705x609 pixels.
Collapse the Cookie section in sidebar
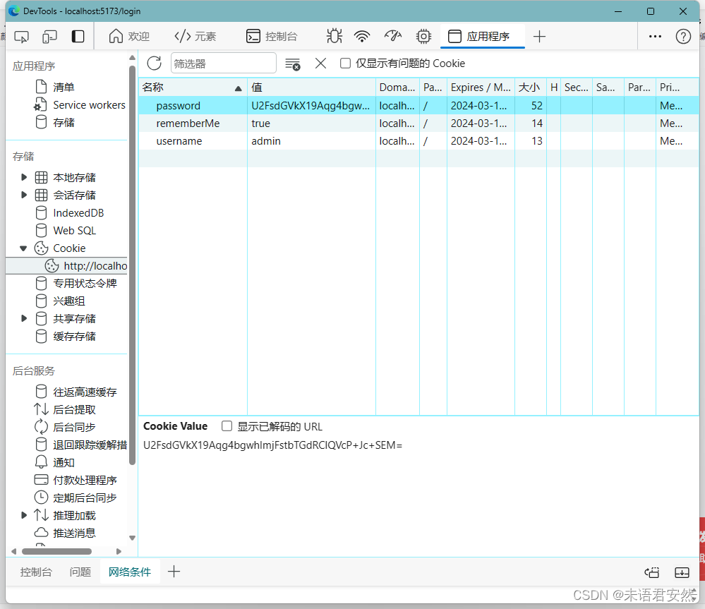tap(24, 248)
